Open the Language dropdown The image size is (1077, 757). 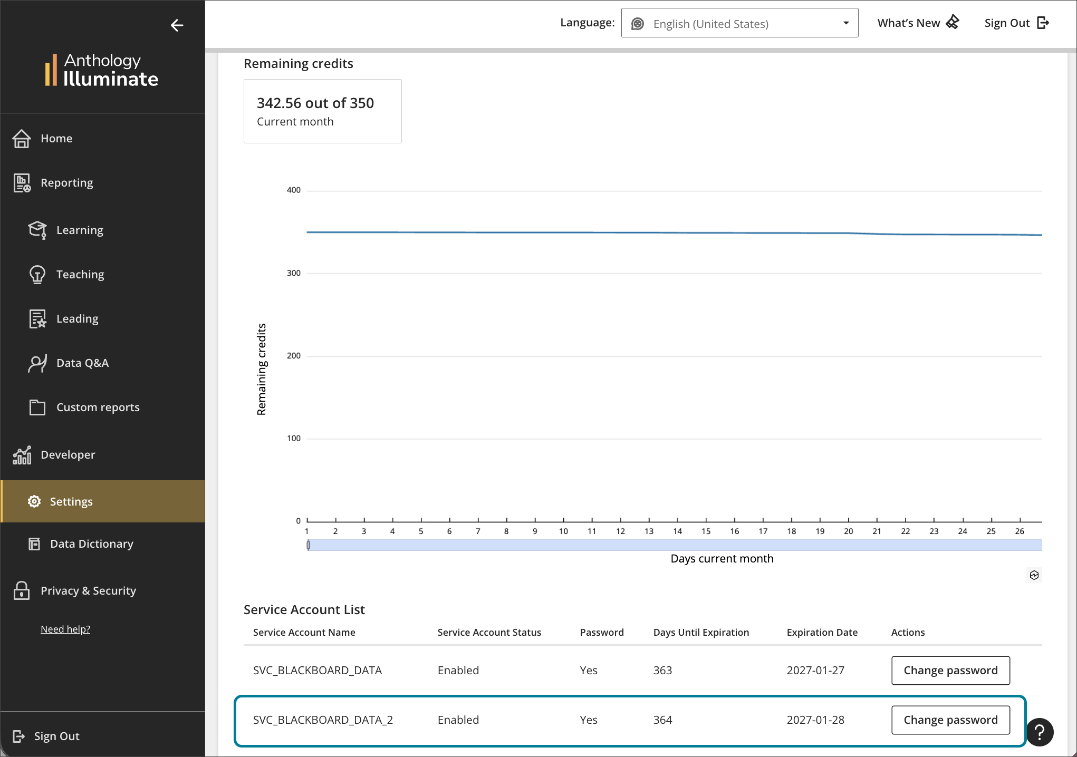click(739, 23)
